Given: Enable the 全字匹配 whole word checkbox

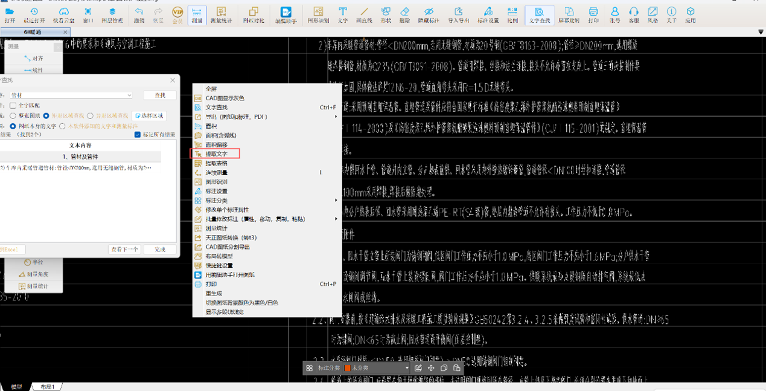Looking at the screenshot, I should click(x=13, y=106).
